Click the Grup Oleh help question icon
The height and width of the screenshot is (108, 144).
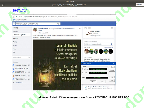coord(112,28)
